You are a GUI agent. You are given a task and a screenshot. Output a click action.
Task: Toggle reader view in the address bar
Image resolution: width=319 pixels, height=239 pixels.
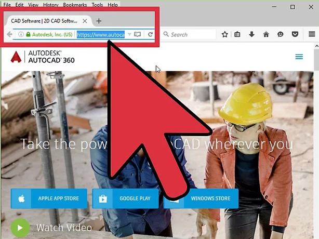(x=138, y=35)
